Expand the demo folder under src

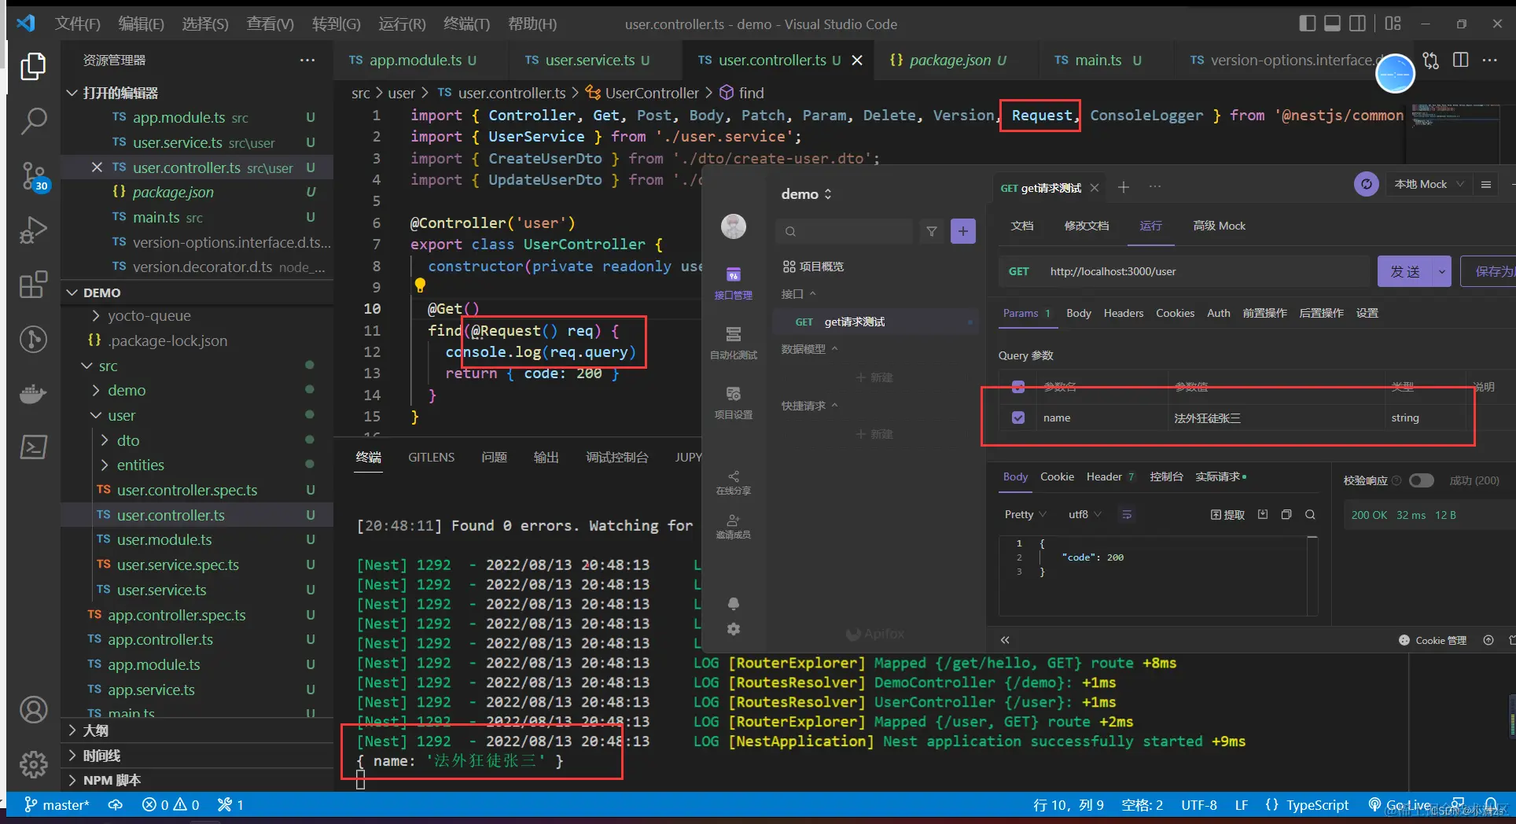tap(126, 390)
